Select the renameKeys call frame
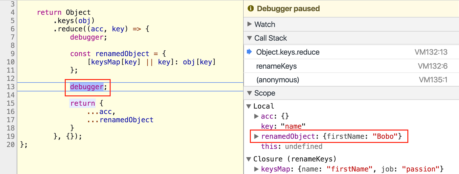Viewport: 459px width, 174px height. pyautogui.click(x=351, y=66)
